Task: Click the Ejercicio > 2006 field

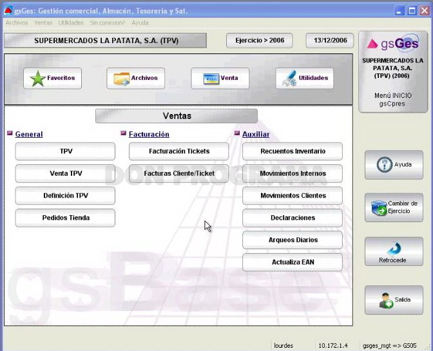Action: coord(259,41)
